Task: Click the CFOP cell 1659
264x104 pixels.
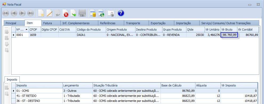Action: click(35, 35)
